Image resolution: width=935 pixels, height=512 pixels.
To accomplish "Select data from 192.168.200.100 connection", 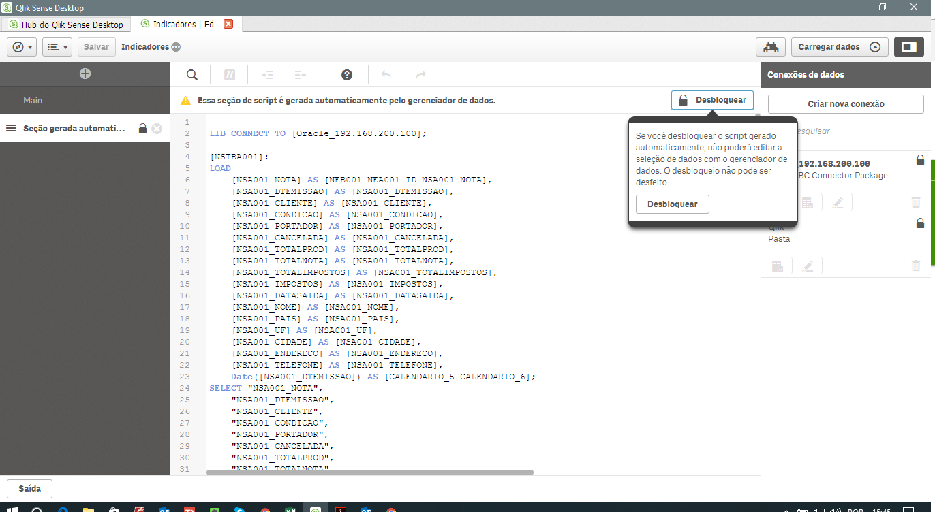I will [807, 202].
